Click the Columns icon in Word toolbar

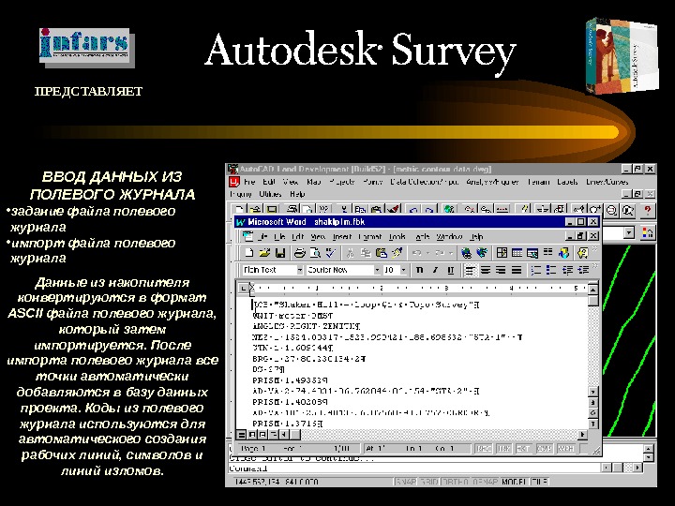(x=548, y=253)
